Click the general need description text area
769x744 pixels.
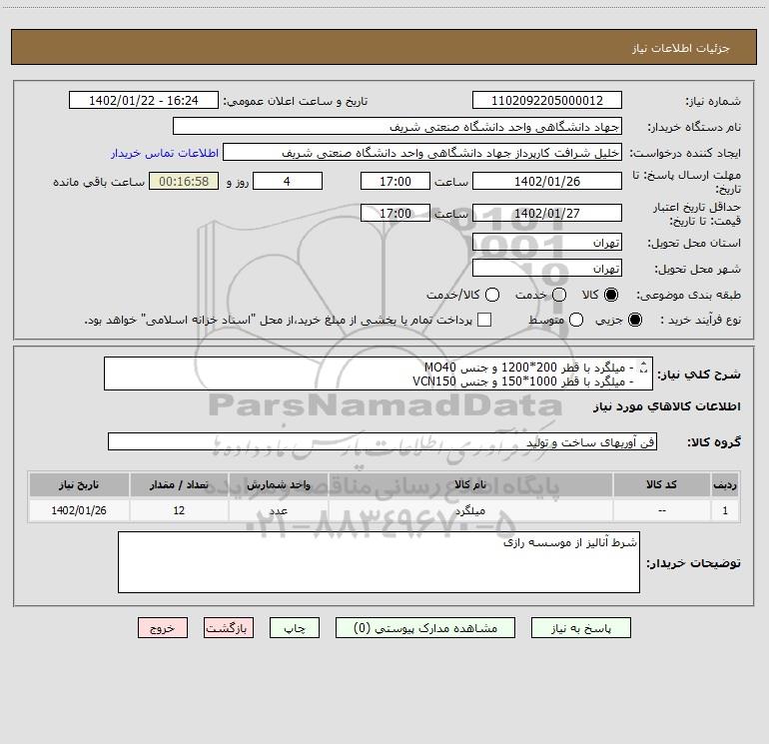379,373
